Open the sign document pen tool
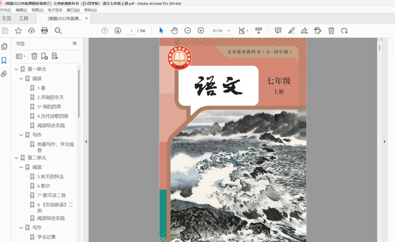Screen dimensions: 395x242 (305, 31)
